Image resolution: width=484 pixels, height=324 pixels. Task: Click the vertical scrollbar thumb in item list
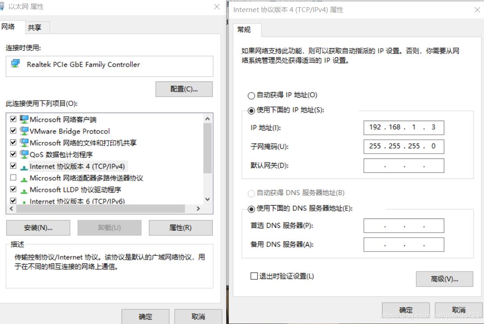point(207,148)
